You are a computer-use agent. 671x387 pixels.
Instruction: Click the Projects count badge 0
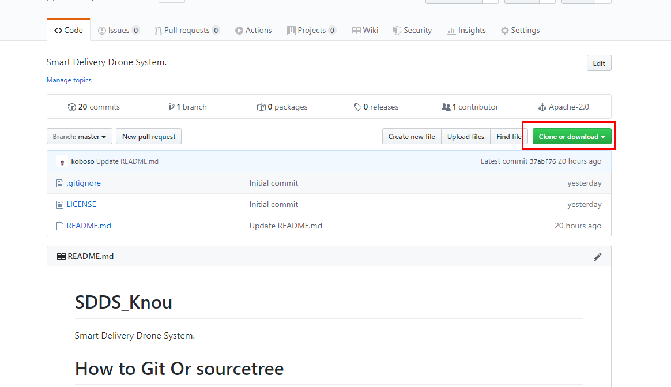pos(332,30)
